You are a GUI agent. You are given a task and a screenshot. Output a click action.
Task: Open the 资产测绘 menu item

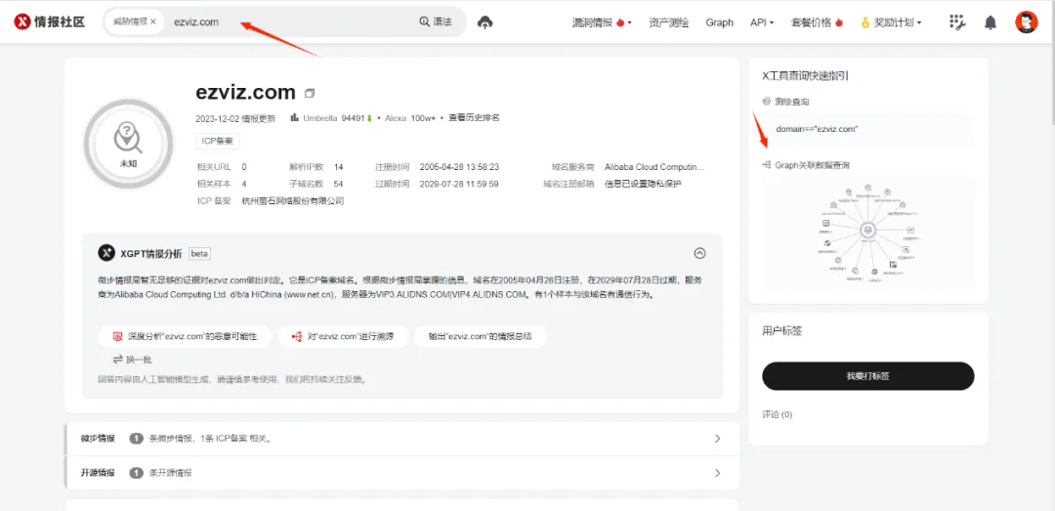668,21
